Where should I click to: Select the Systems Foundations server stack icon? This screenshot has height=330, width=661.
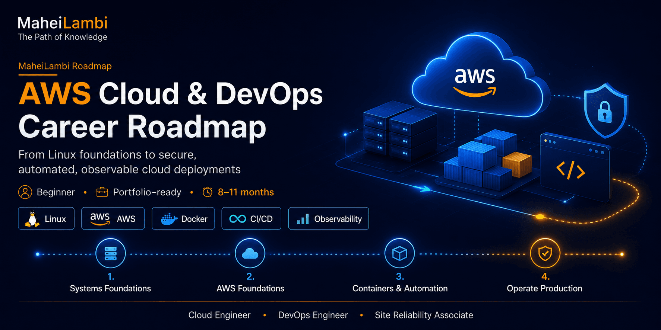tap(111, 253)
